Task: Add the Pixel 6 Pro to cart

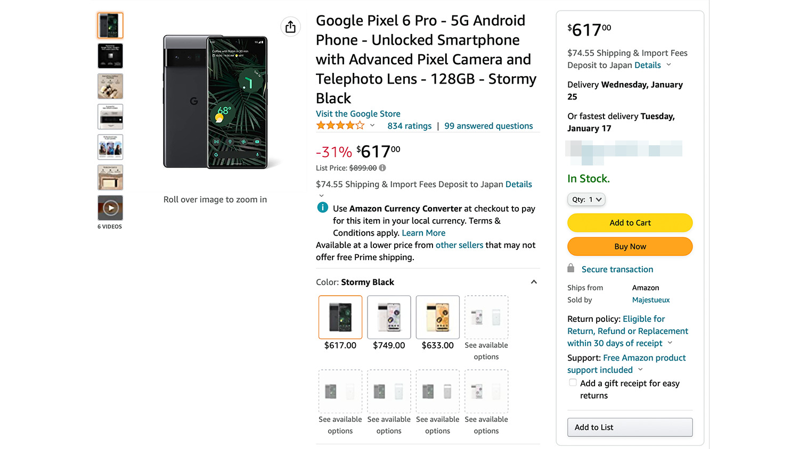Action: (x=630, y=223)
